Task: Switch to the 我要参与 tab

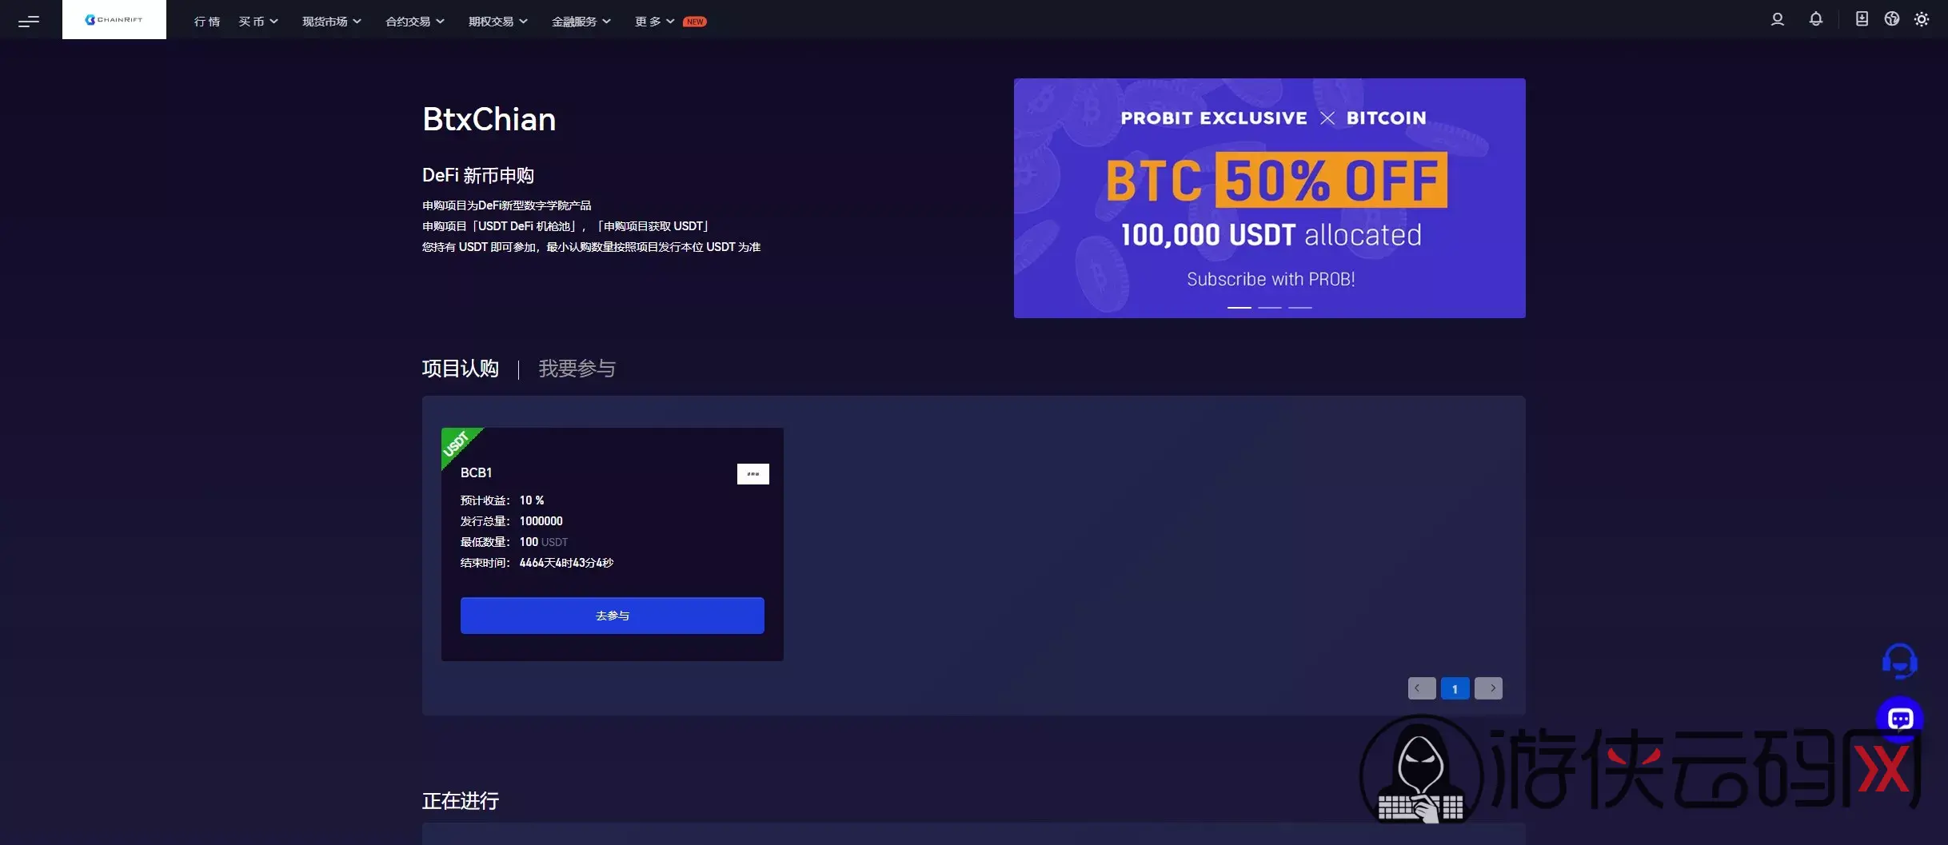Action: click(577, 369)
